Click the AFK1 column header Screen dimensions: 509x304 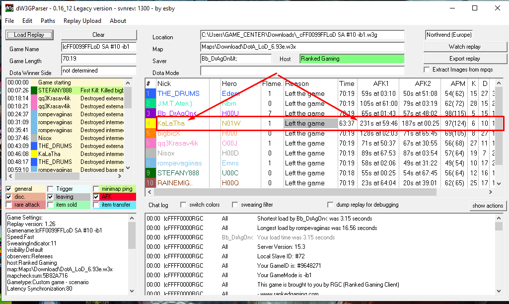click(x=378, y=83)
